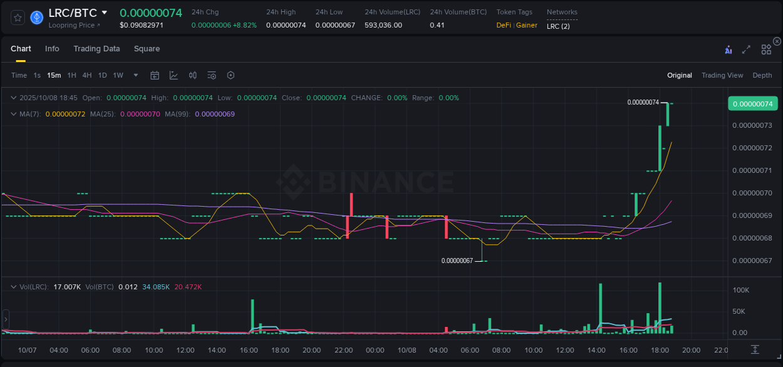This screenshot has height=367, width=783.
Task: Collapse the MA indicator row
Action: coord(14,115)
